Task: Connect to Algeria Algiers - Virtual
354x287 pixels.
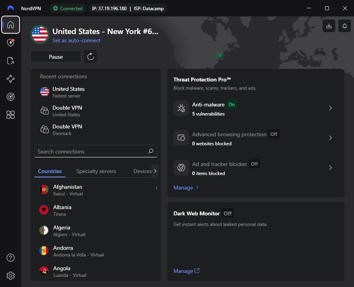Action: pos(96,231)
